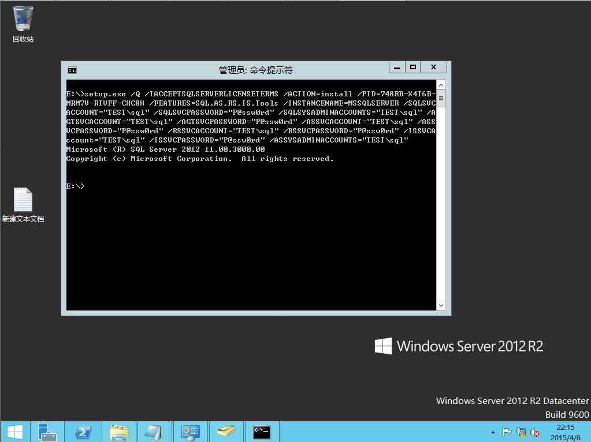Screen dimensions: 591x442
Task: Open the Windows Start button
Action: point(14,432)
